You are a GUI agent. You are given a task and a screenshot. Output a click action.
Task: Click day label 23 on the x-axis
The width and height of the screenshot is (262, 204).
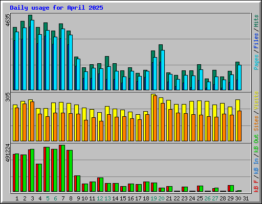coord(184,198)
